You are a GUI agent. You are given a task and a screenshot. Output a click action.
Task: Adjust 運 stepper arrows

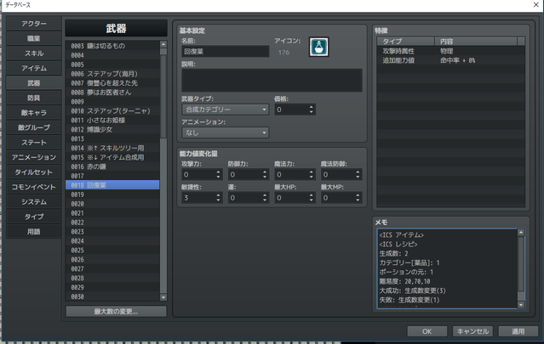[x=265, y=198]
